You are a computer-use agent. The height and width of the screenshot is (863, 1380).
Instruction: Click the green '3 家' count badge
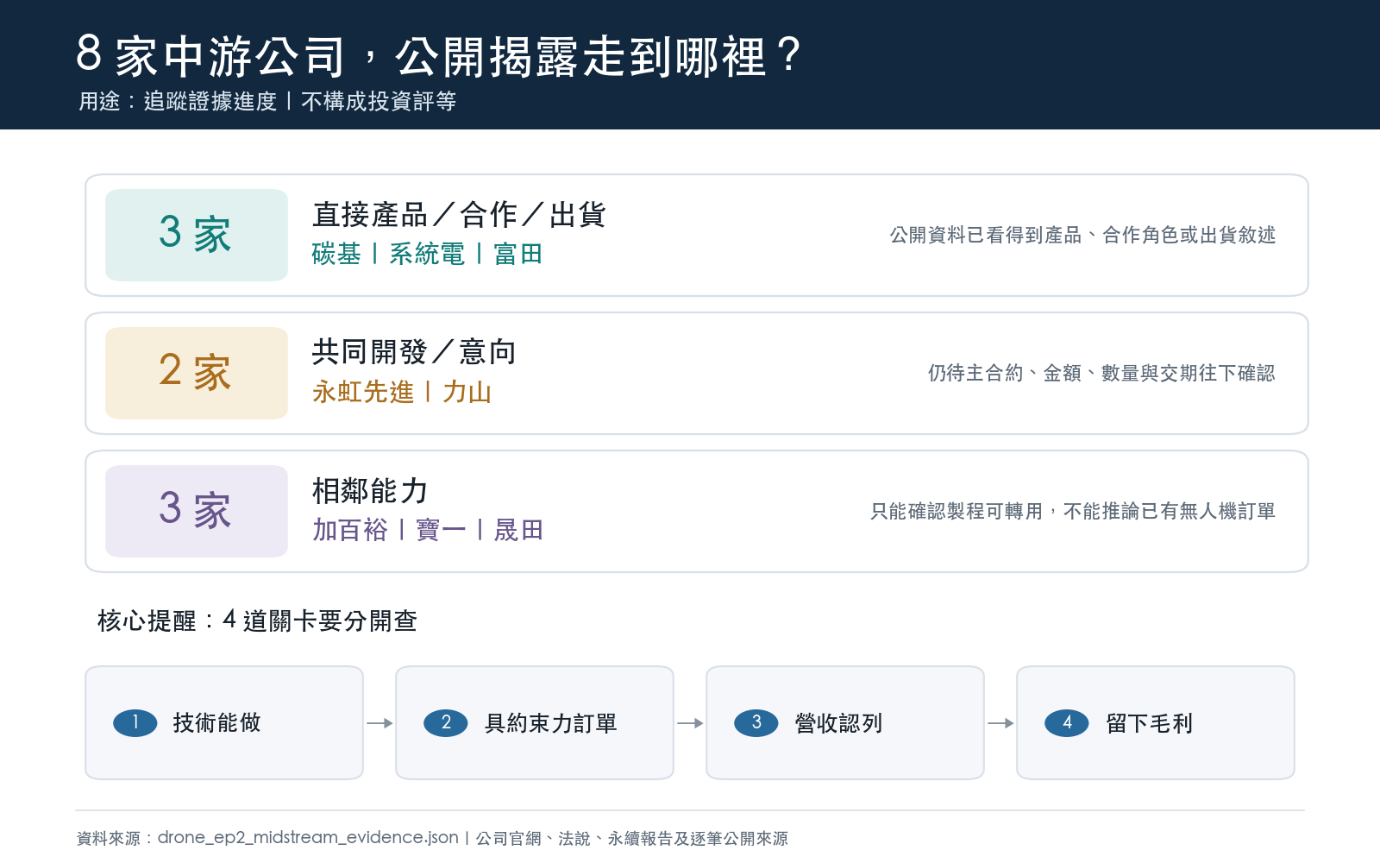(x=197, y=235)
